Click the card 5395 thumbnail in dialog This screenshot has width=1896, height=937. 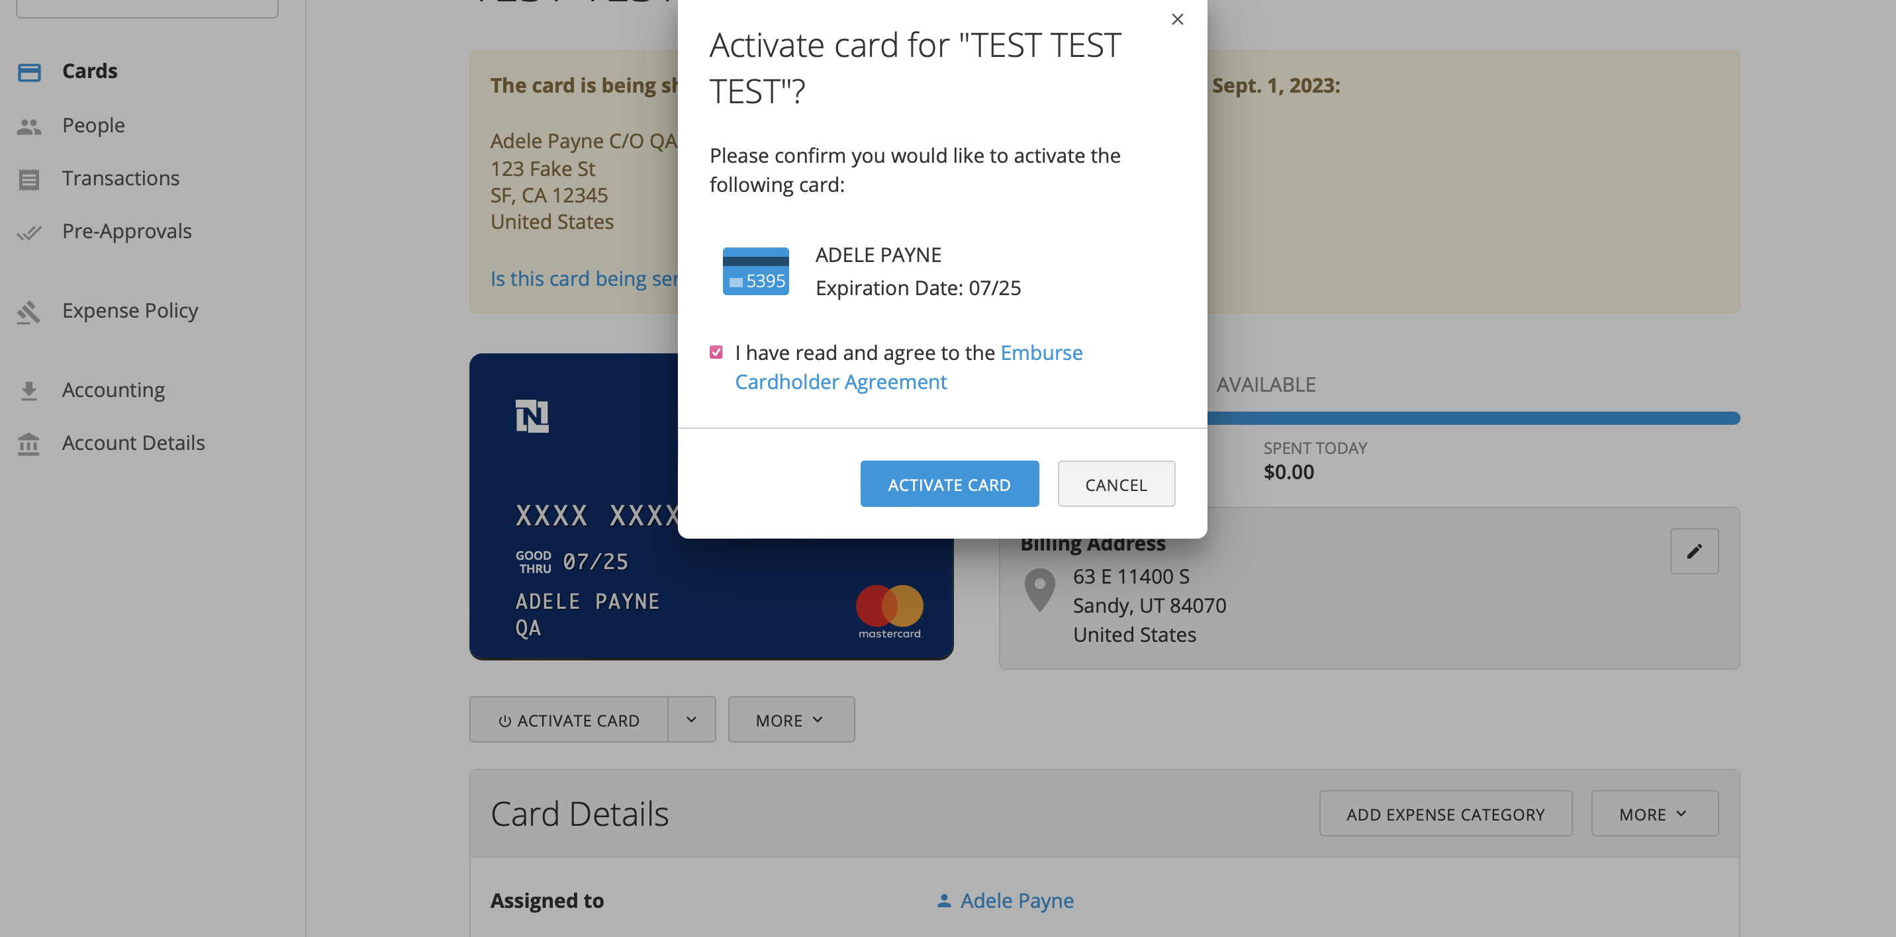pyautogui.click(x=755, y=271)
